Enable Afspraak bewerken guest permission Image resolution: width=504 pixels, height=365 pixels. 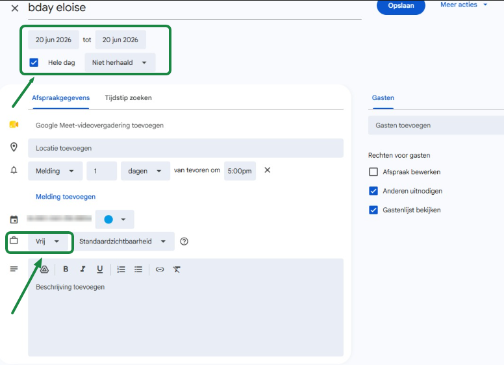point(373,172)
